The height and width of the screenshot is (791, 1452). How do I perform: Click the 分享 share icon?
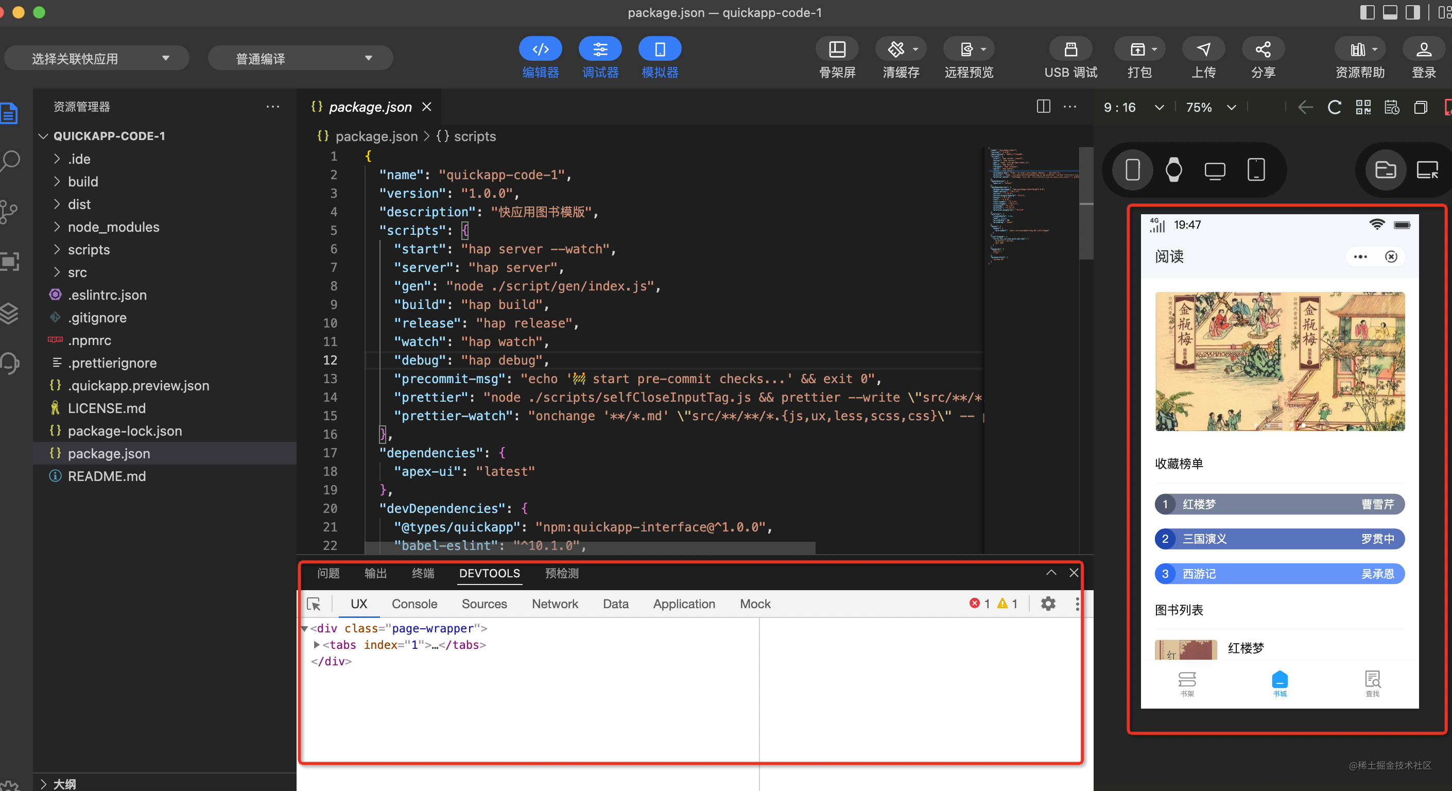[1263, 50]
